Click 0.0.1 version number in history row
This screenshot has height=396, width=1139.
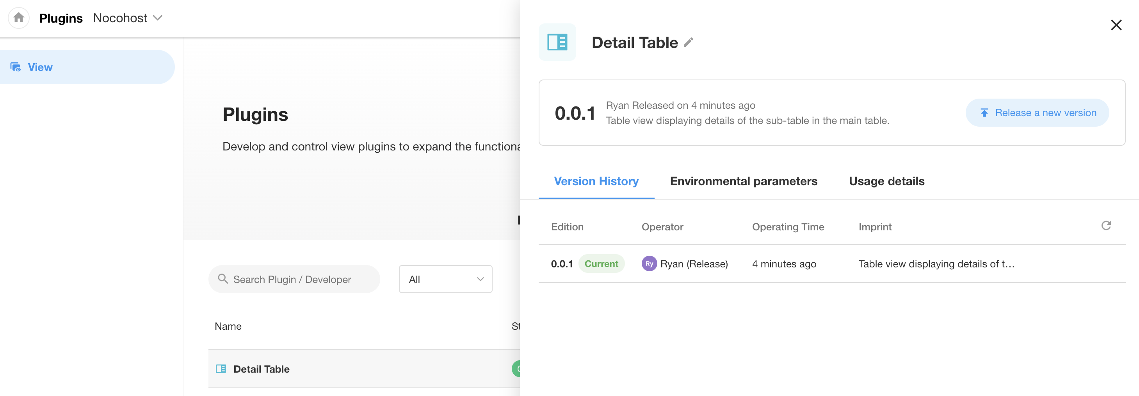click(x=562, y=263)
